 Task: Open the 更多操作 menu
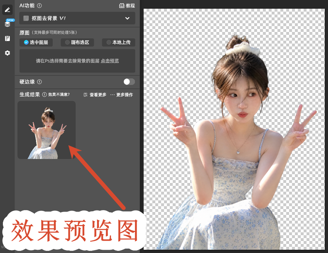pos(121,95)
